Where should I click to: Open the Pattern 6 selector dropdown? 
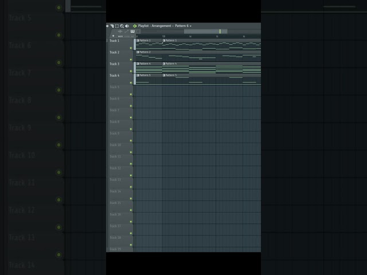click(x=183, y=26)
